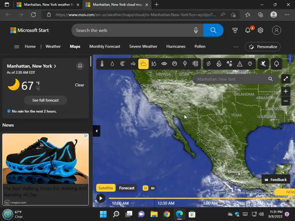Screen dimensions: 295x221
Task: Select the Pollen flower map icon
Action: coord(250,64)
